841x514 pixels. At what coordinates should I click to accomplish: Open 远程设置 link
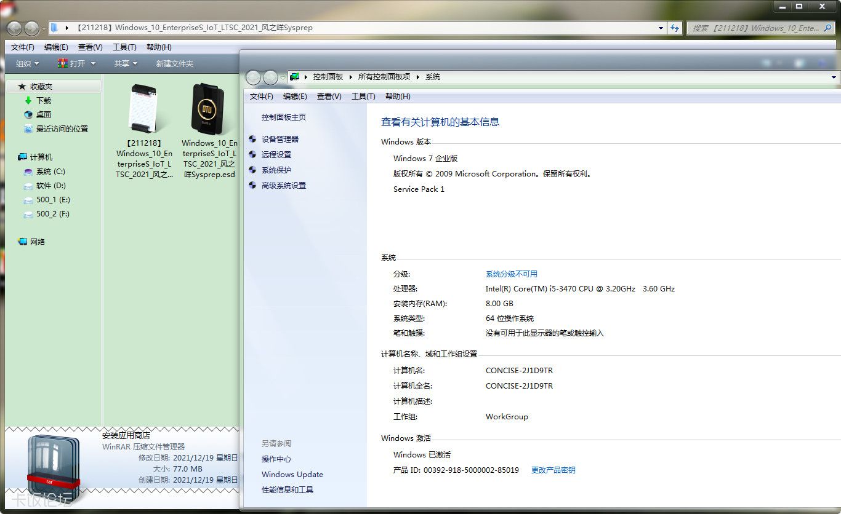tap(276, 155)
